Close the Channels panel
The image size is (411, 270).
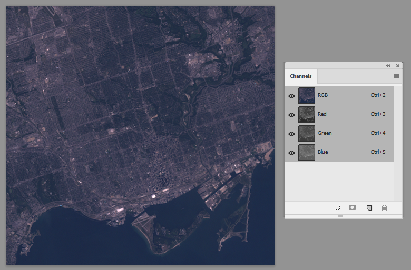[398, 66]
